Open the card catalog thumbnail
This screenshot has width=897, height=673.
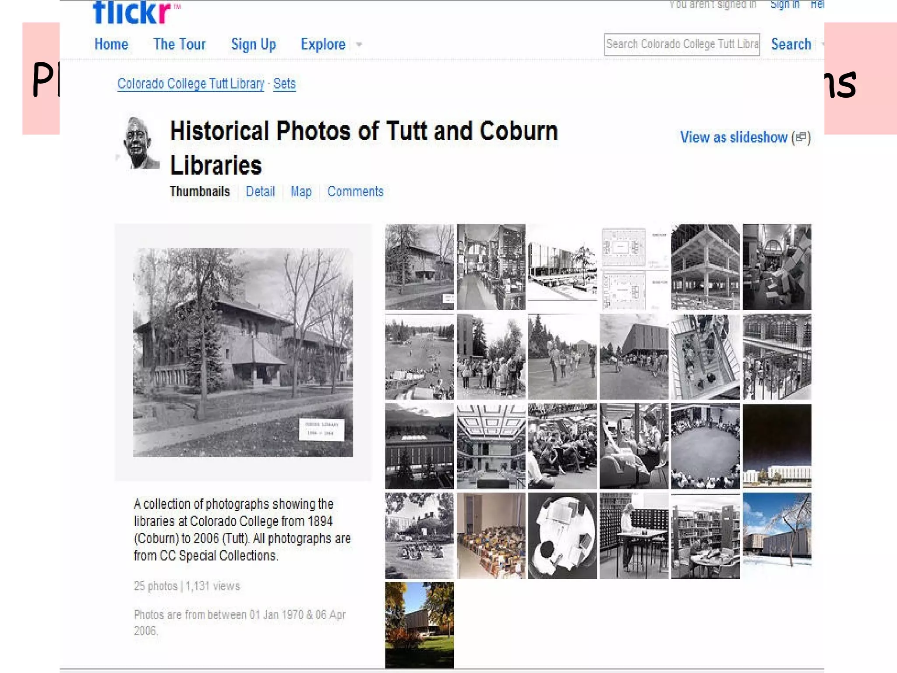click(634, 536)
